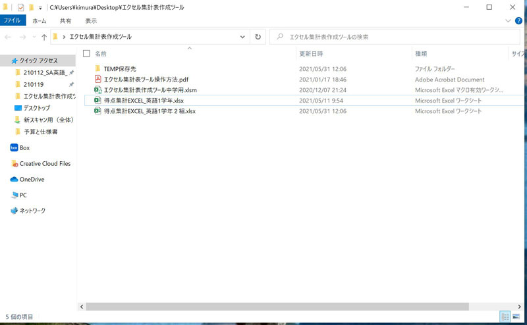The width and height of the screenshot is (527, 325).
Task: Check the select-all checkbox in header
Action: pos(86,53)
